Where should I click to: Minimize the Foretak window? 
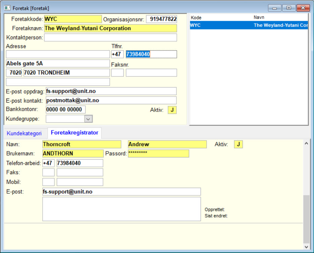274,8
